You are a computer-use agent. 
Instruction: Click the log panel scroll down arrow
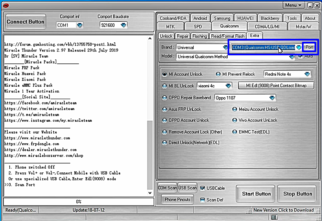click(x=150, y=193)
